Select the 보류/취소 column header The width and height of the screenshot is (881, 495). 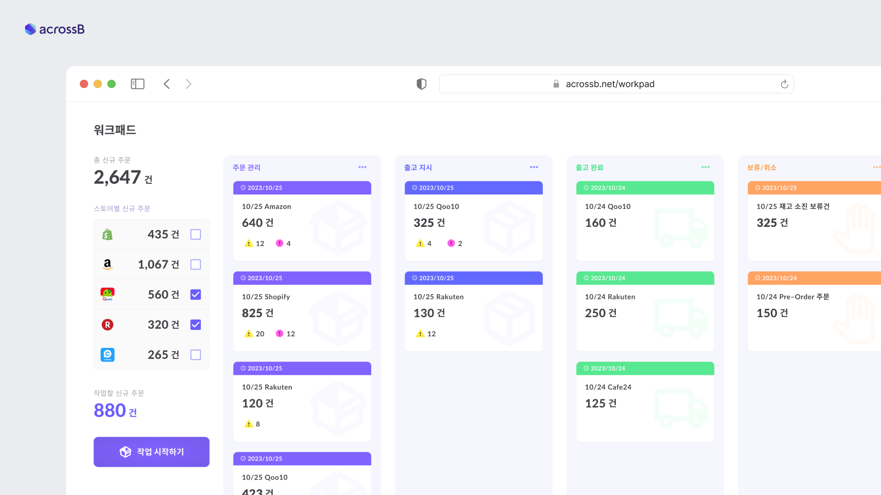click(x=762, y=167)
